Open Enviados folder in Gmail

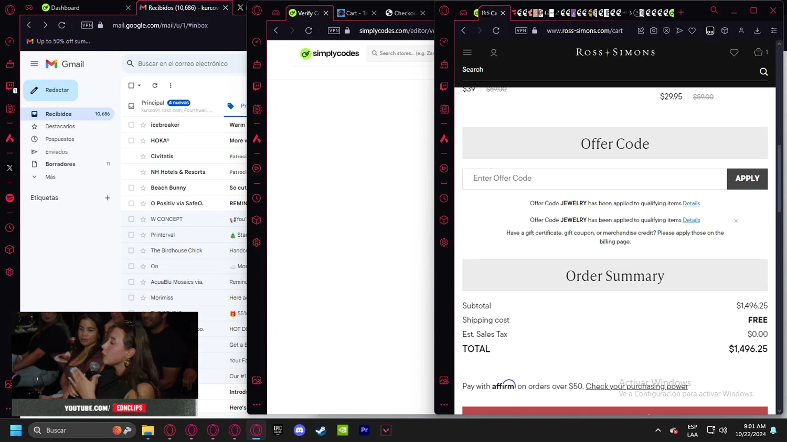click(x=56, y=152)
